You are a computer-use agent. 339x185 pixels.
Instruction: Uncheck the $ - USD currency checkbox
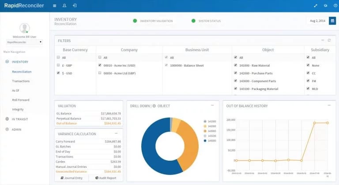59,73
